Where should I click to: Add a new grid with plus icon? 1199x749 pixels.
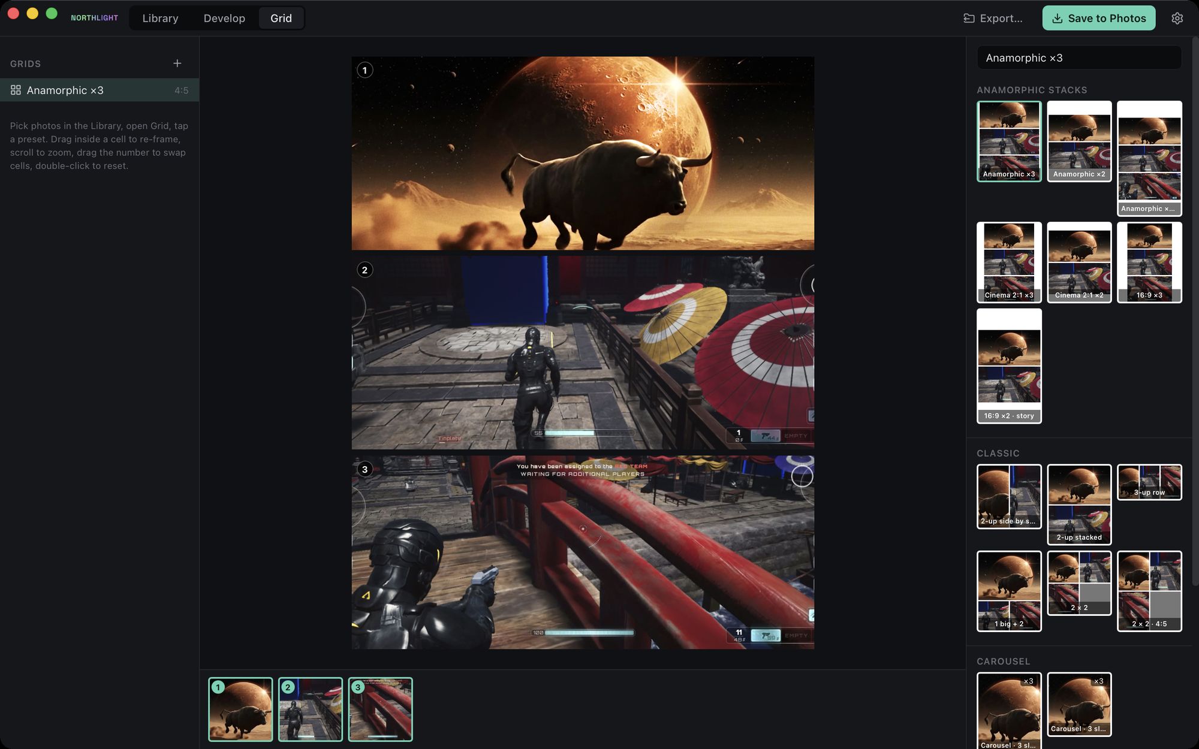(x=177, y=64)
